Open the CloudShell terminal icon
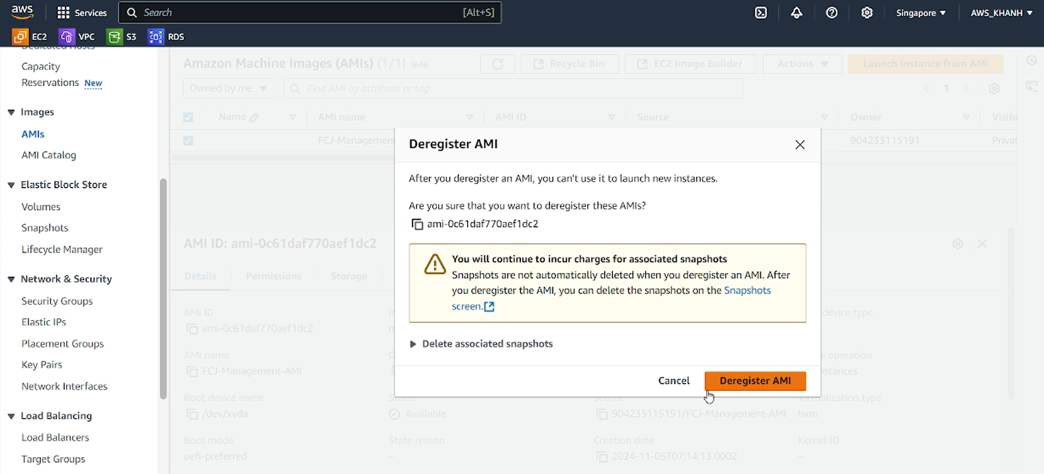Image resolution: width=1044 pixels, height=474 pixels. point(761,13)
